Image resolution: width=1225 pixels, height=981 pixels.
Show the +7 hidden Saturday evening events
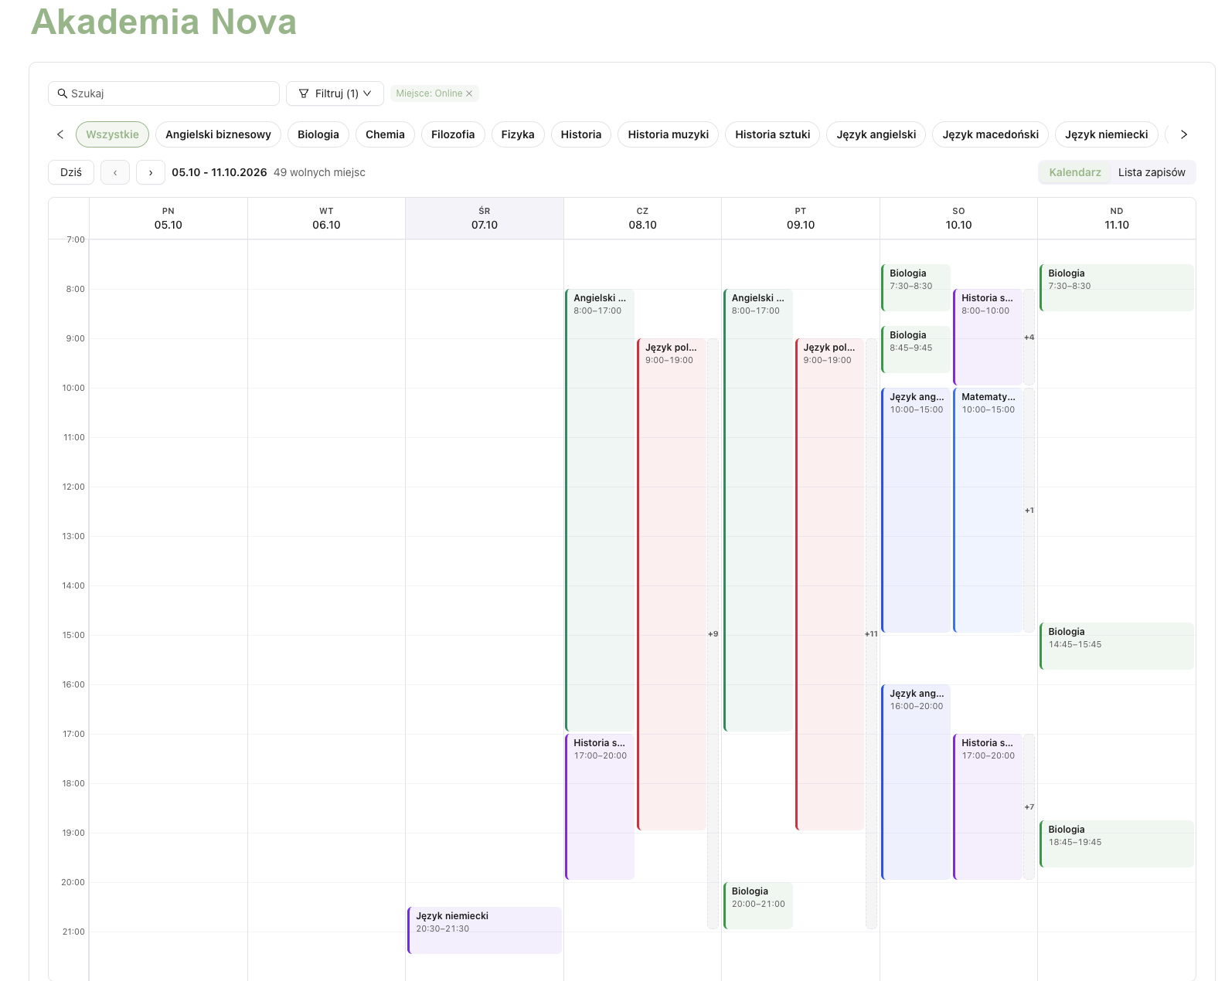[1029, 806]
